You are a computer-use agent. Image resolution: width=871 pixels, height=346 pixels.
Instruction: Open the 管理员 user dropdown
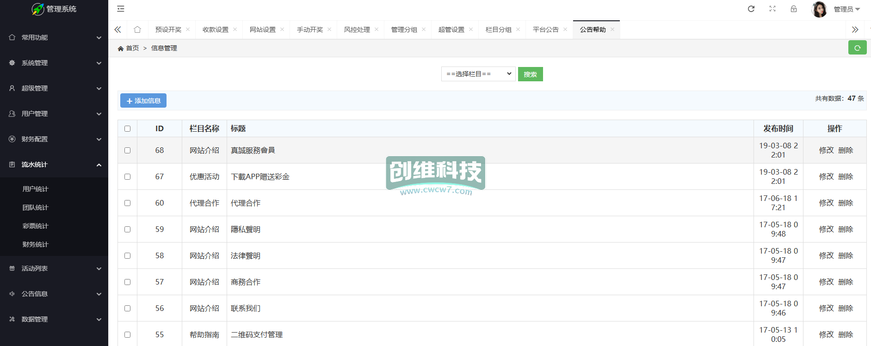[x=846, y=9]
